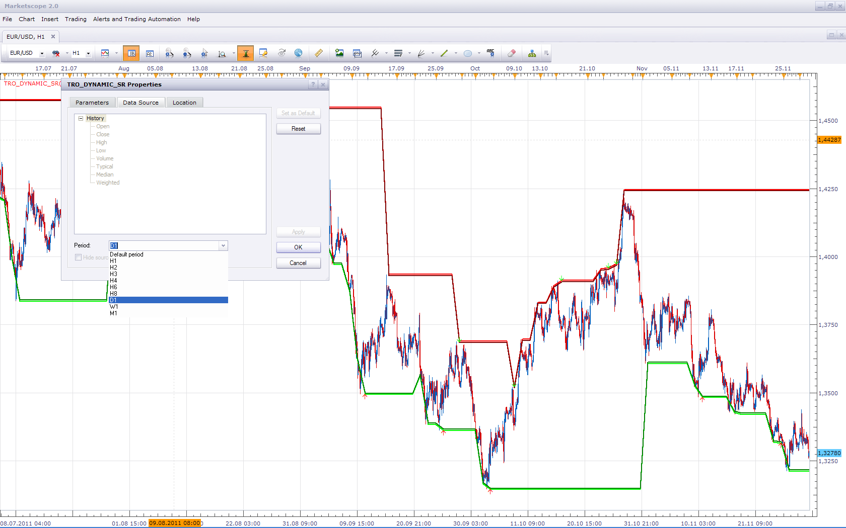
Task: Click the chart type icon
Action: click(105, 53)
